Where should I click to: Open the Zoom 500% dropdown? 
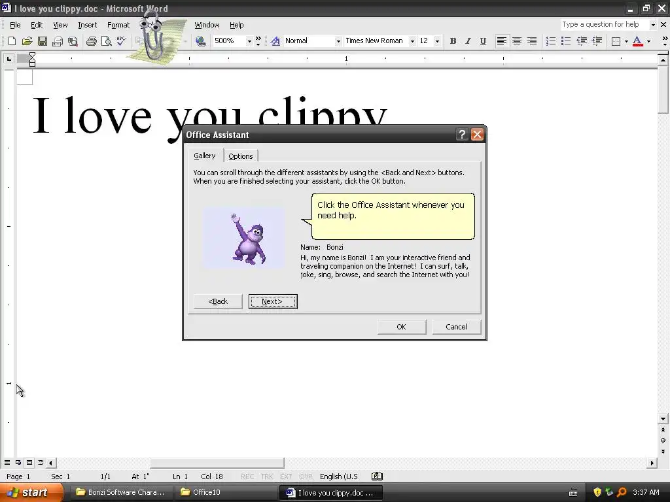click(x=249, y=41)
